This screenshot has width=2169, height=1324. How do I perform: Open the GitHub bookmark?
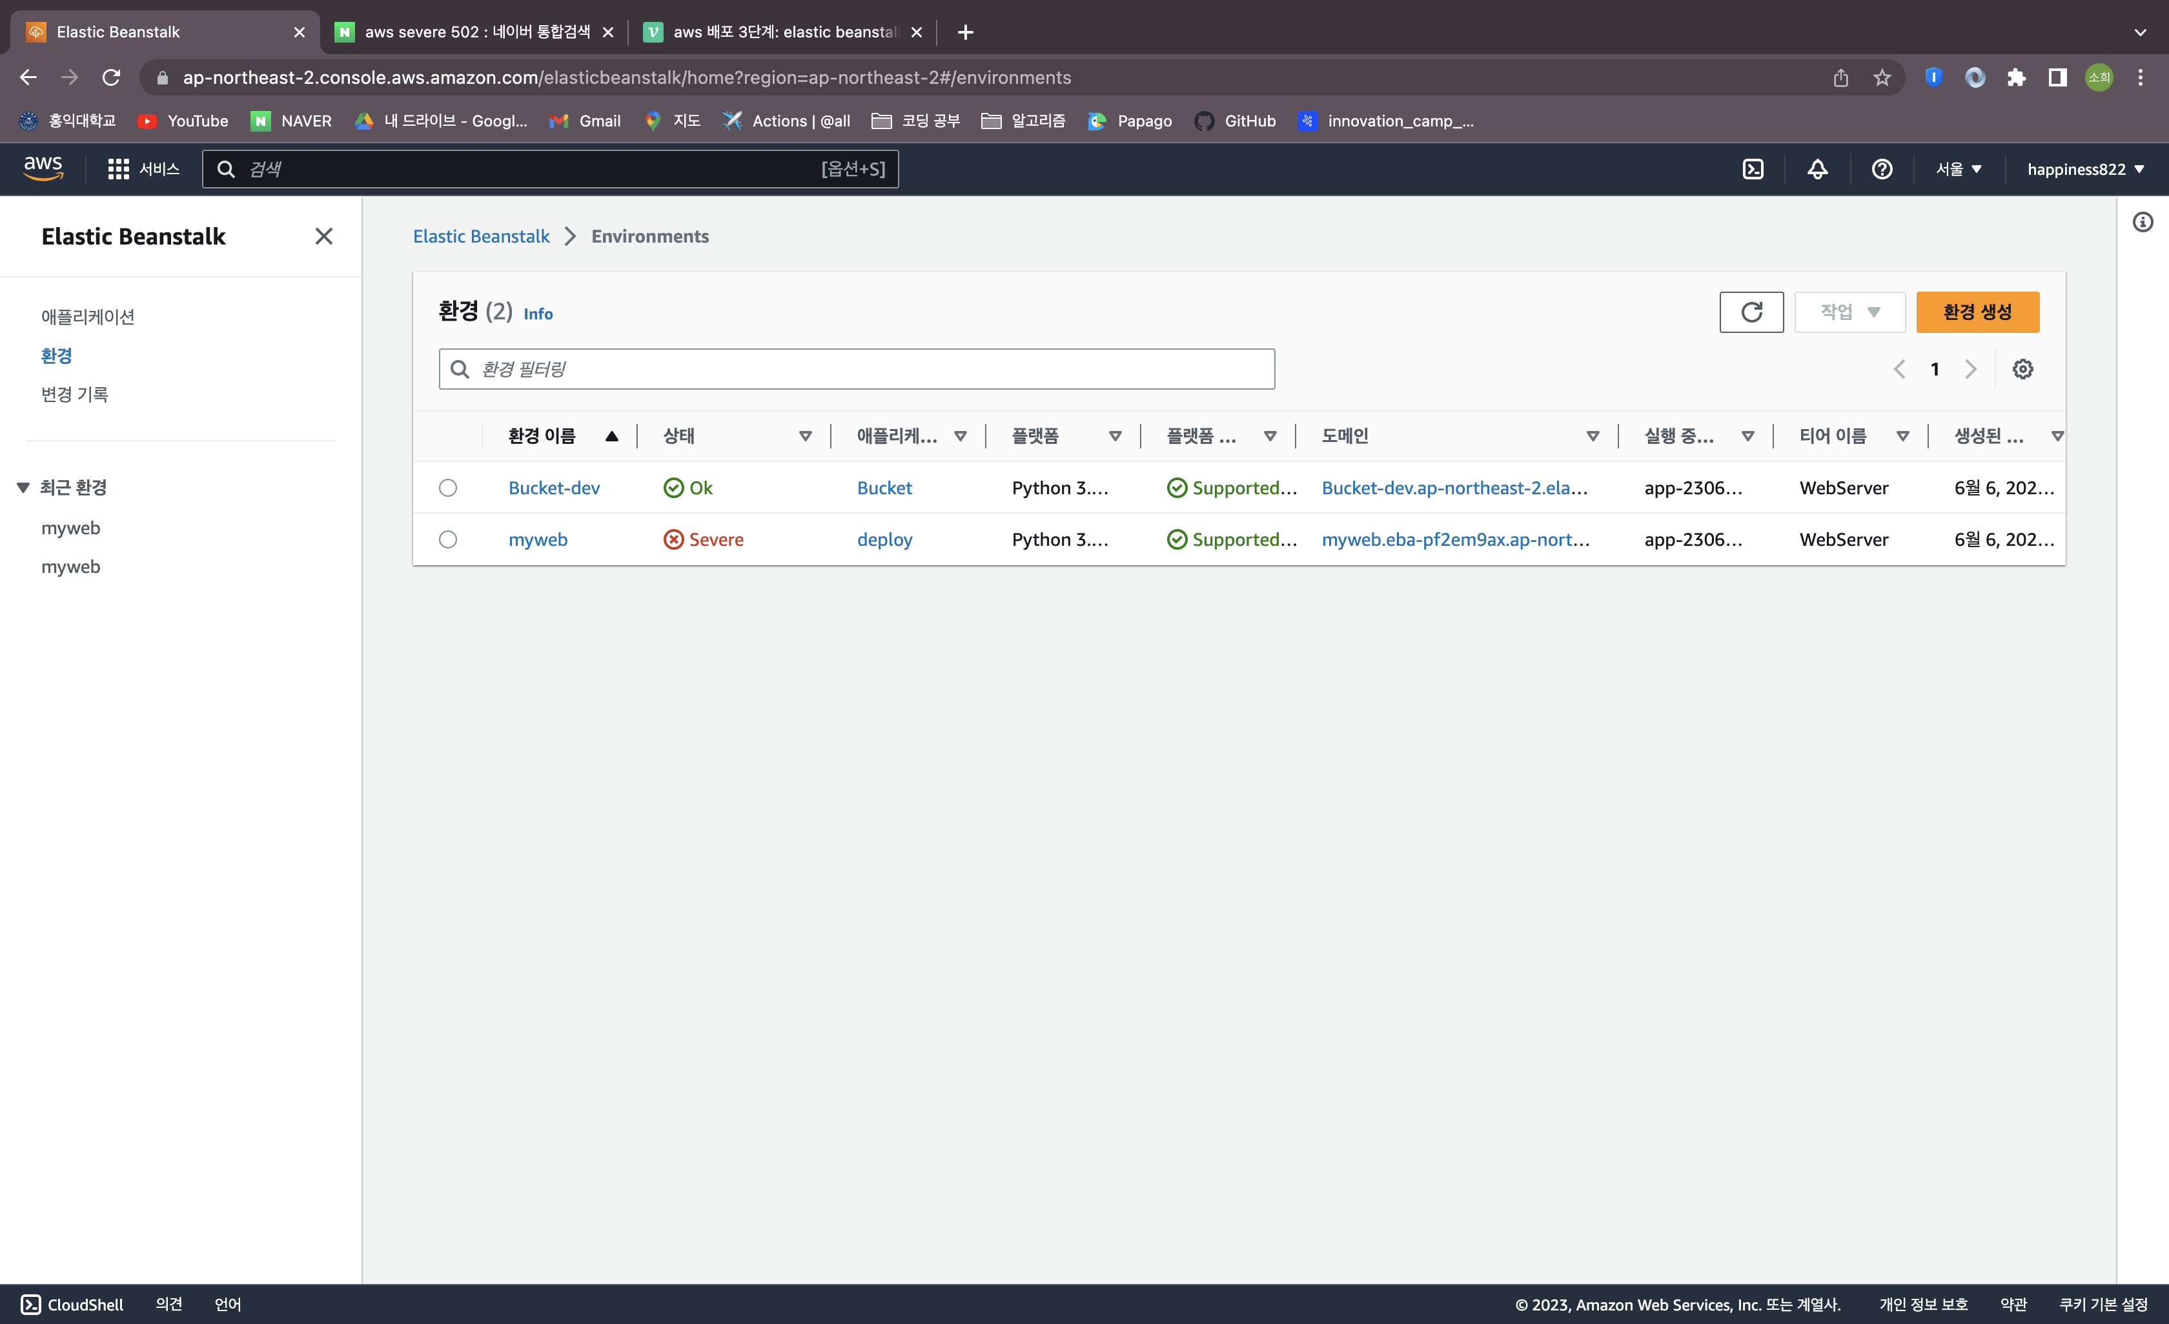1235,121
